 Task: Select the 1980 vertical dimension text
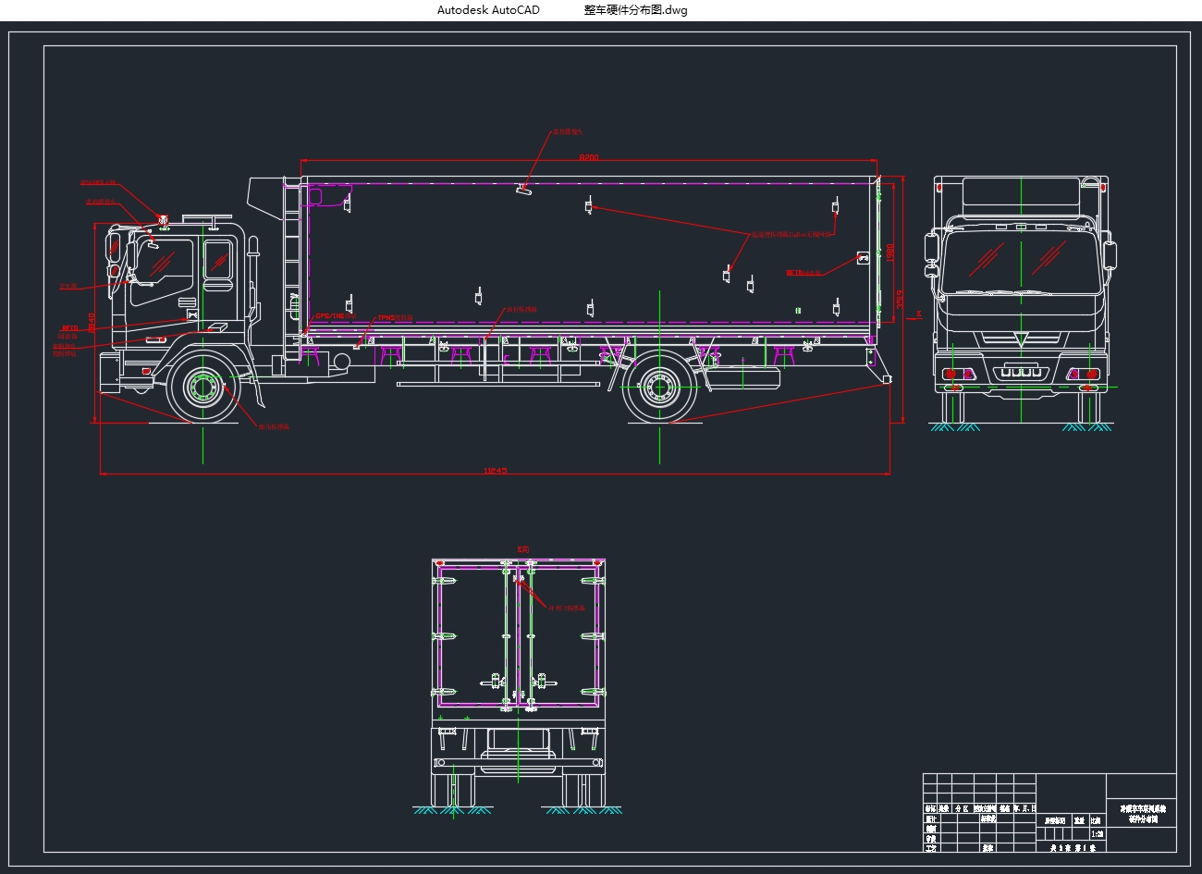pyautogui.click(x=889, y=252)
